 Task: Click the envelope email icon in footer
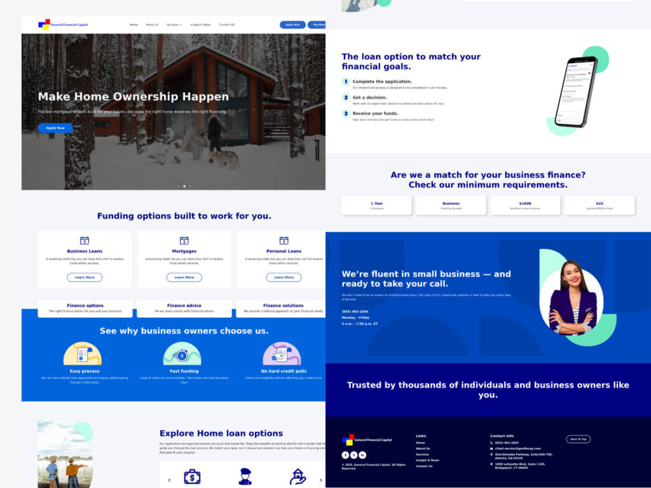pyautogui.click(x=491, y=449)
